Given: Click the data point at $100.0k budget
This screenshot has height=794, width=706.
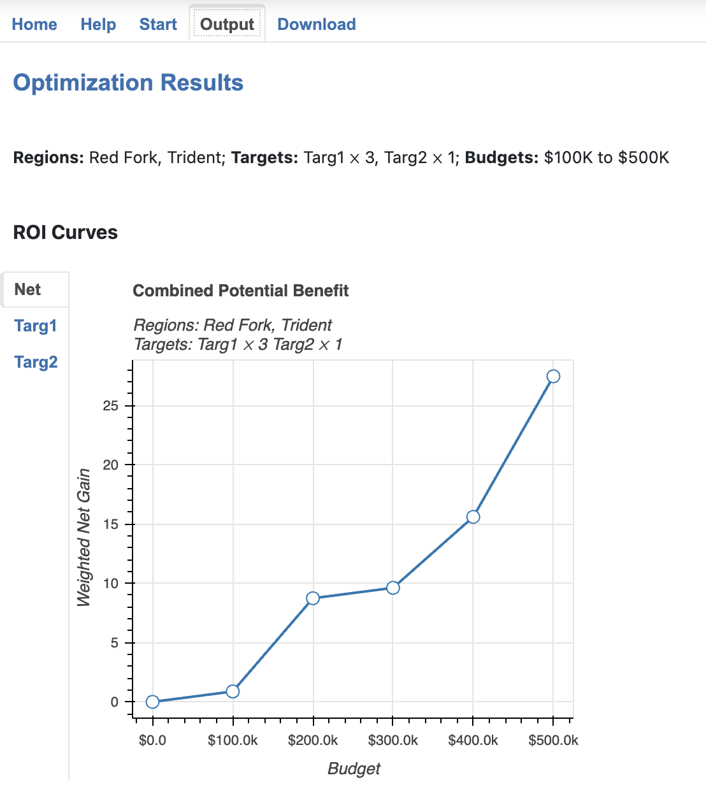Looking at the screenshot, I should [233, 691].
